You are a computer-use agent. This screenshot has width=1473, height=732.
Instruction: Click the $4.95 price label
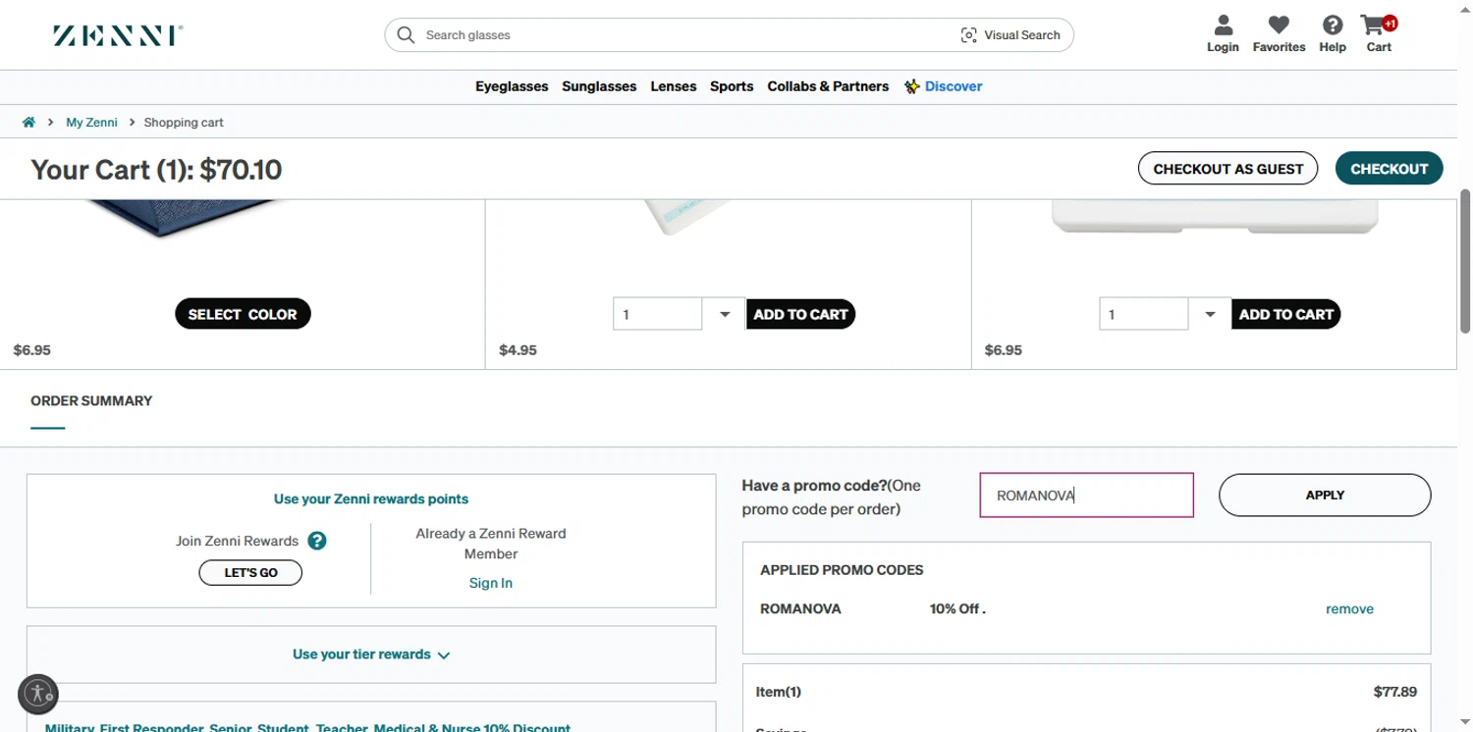(518, 349)
